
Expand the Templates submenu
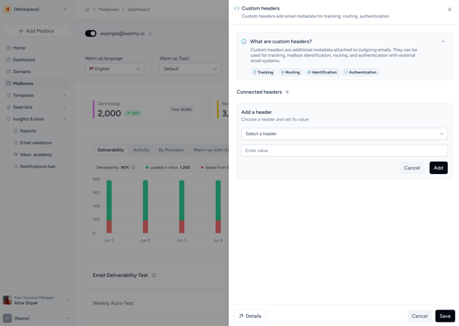tap(64, 95)
